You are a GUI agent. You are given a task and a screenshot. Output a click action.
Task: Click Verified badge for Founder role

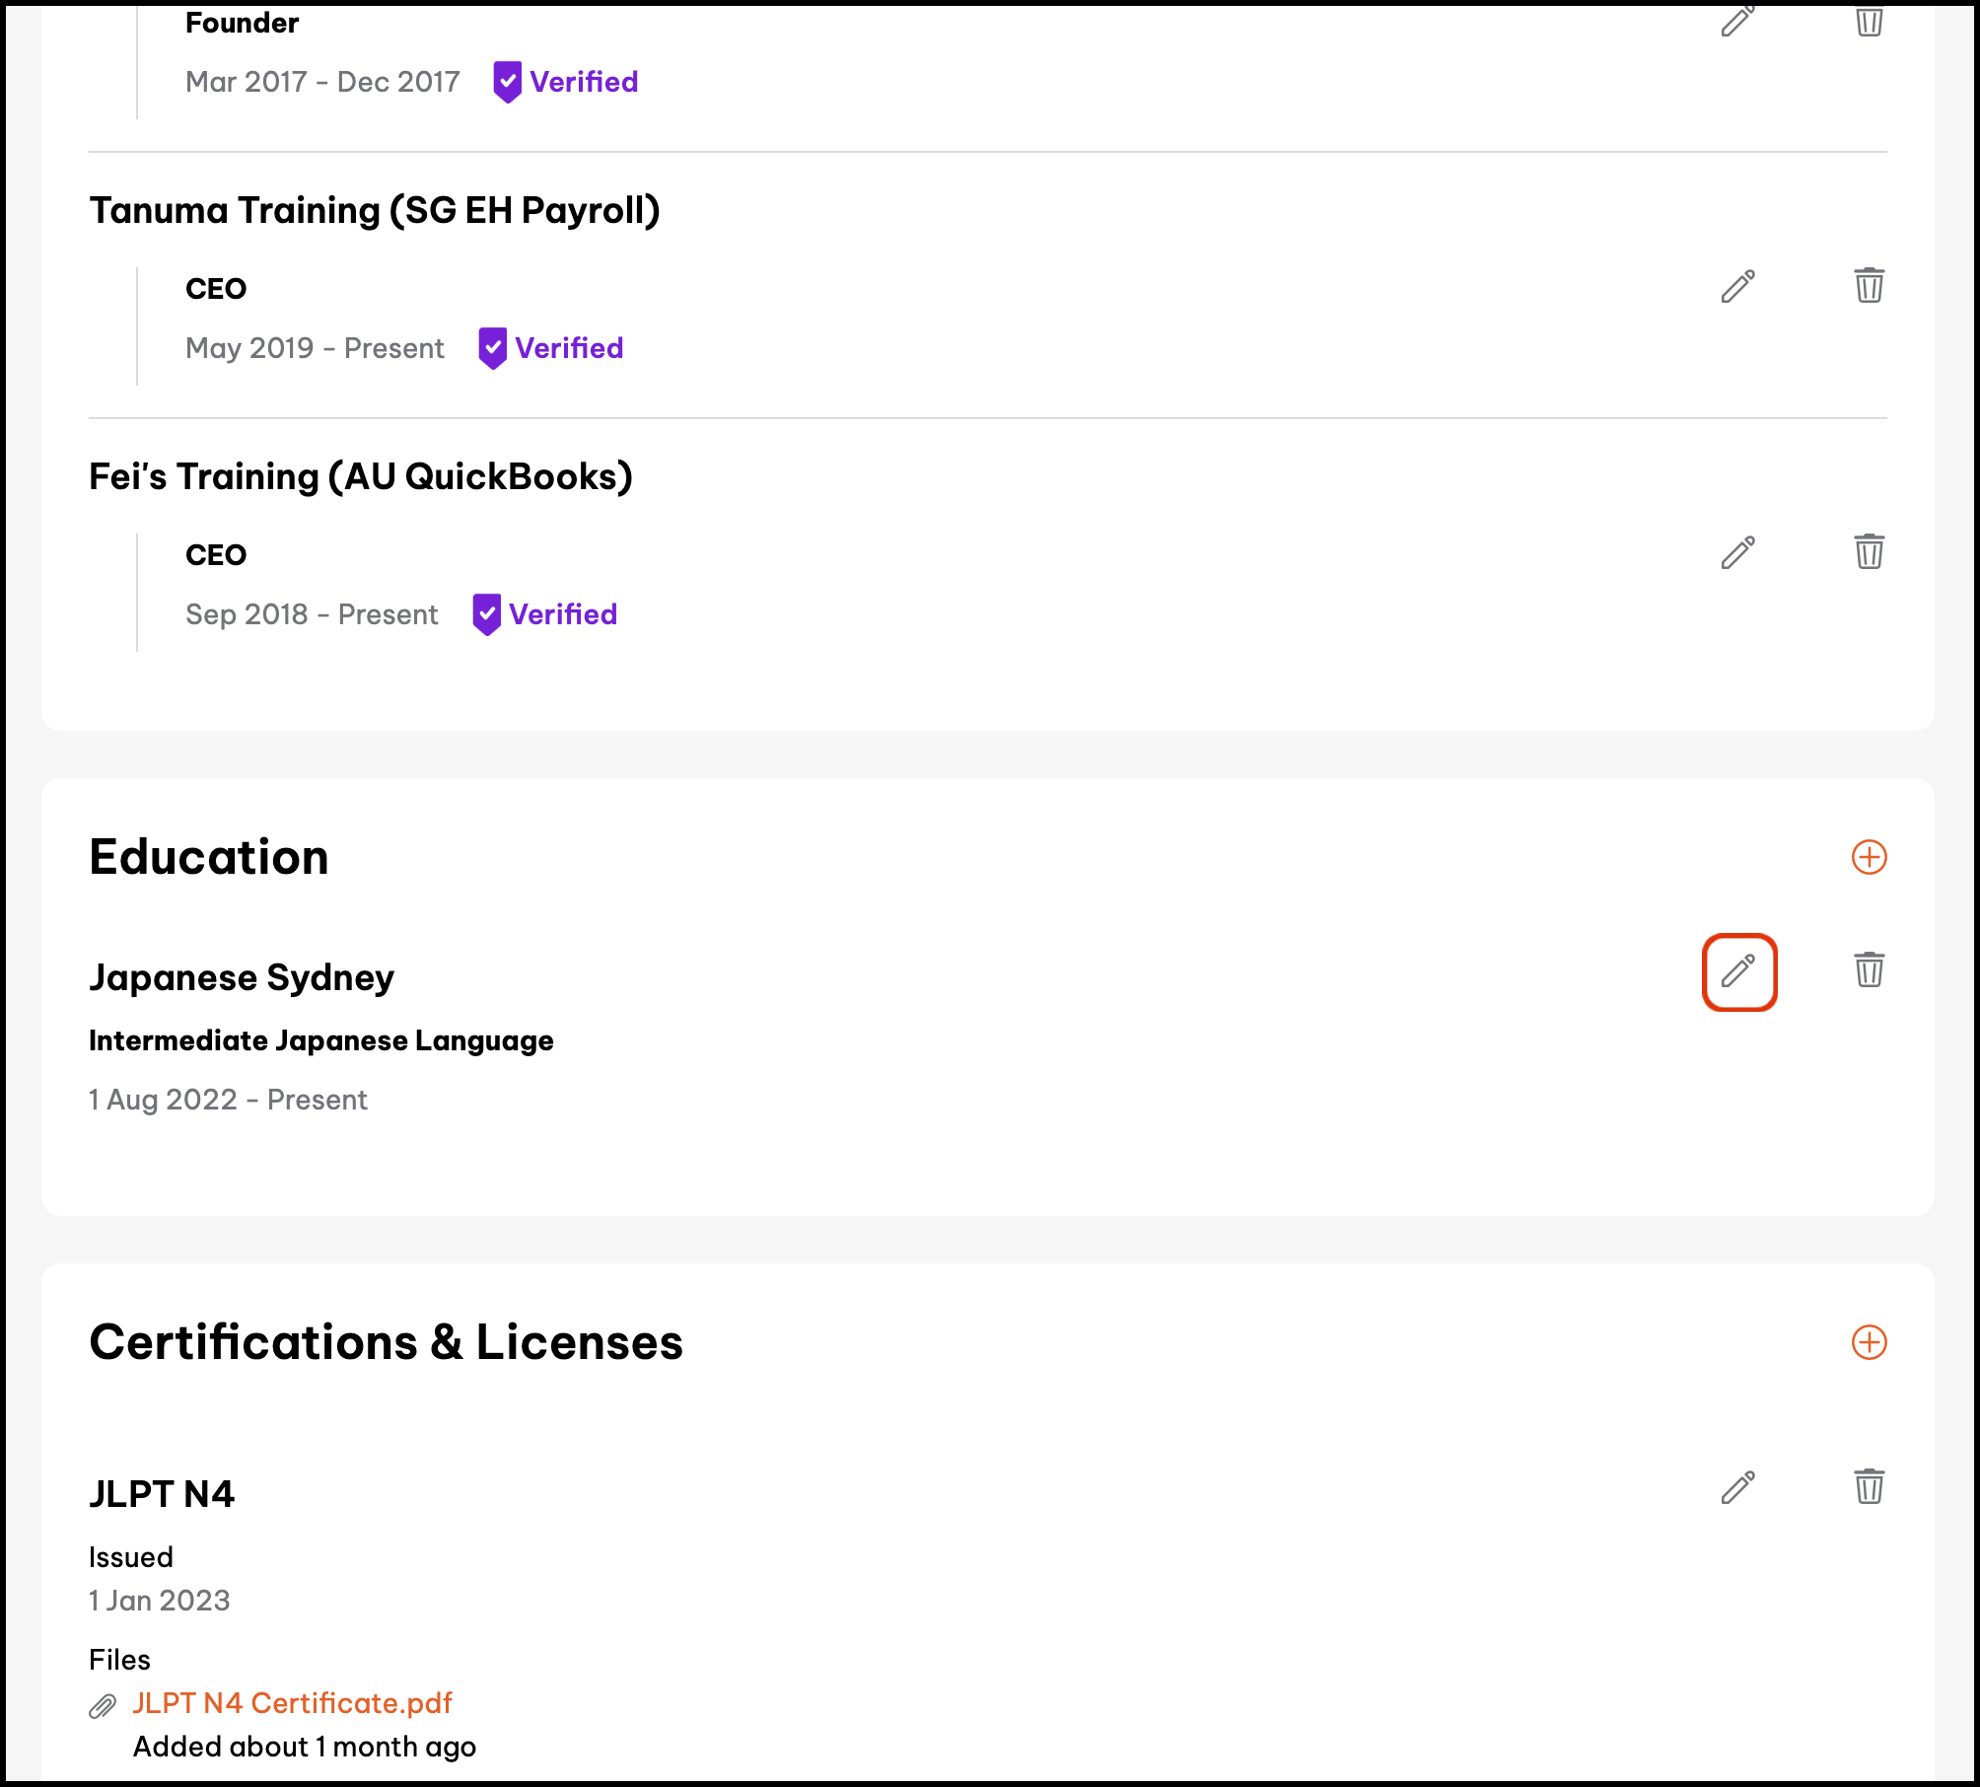(x=566, y=82)
